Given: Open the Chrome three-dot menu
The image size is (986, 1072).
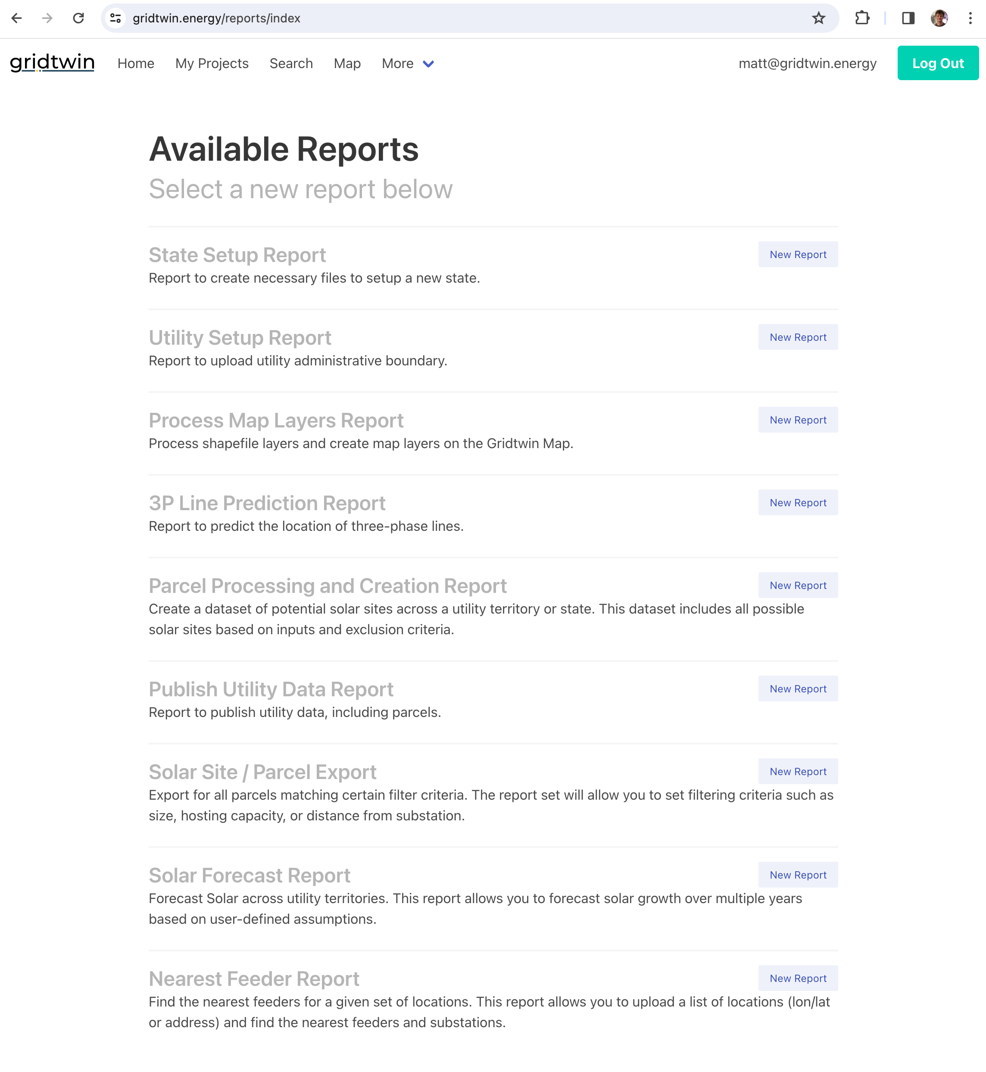Looking at the screenshot, I should (970, 18).
